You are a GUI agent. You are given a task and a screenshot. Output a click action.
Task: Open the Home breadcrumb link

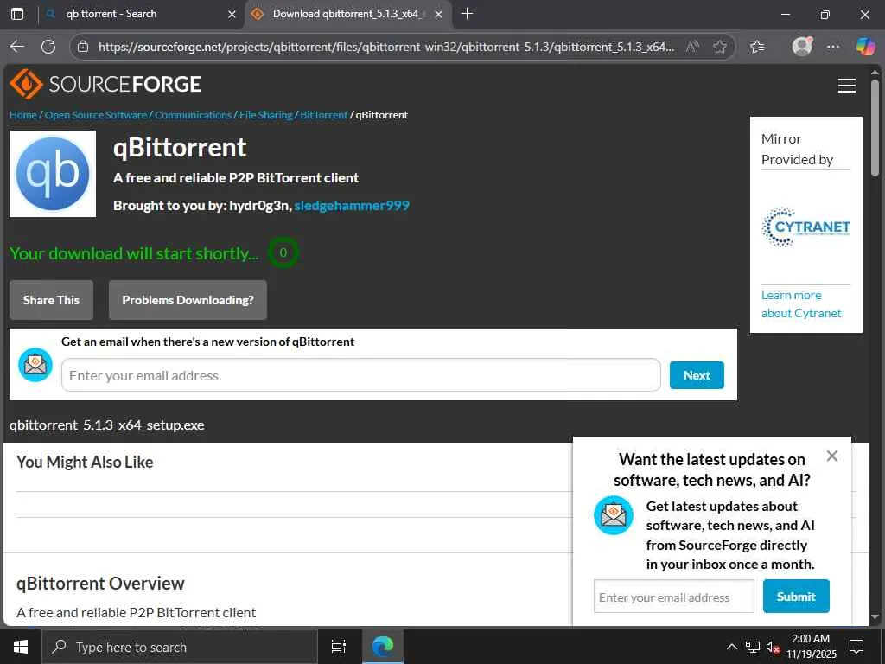pyautogui.click(x=23, y=115)
